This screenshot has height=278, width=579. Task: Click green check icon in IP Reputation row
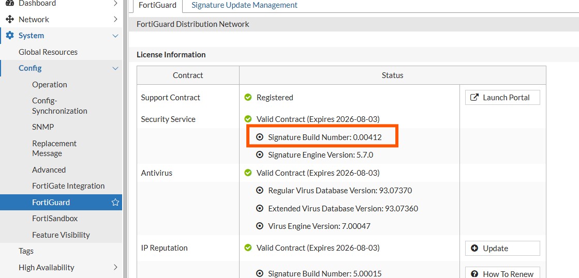[x=248, y=248]
